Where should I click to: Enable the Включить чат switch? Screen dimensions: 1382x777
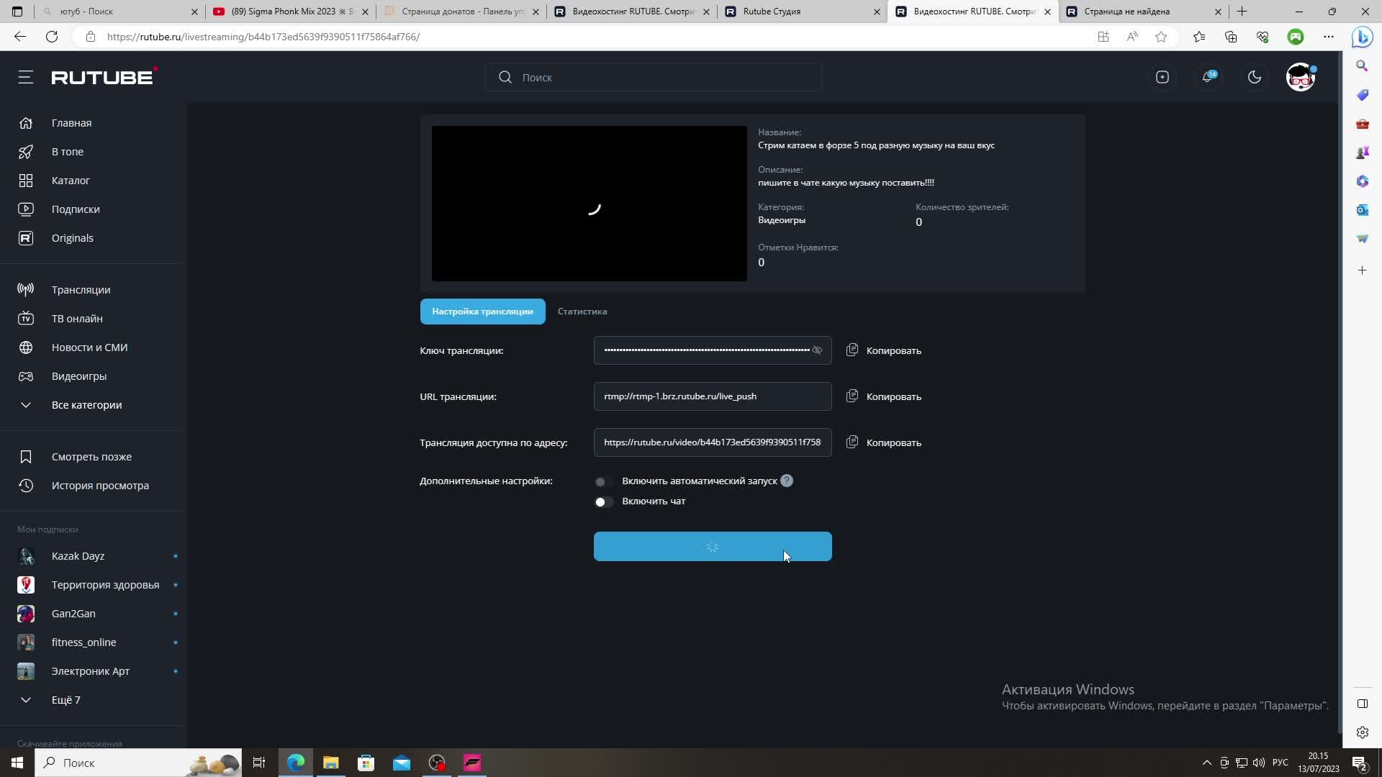(x=603, y=501)
